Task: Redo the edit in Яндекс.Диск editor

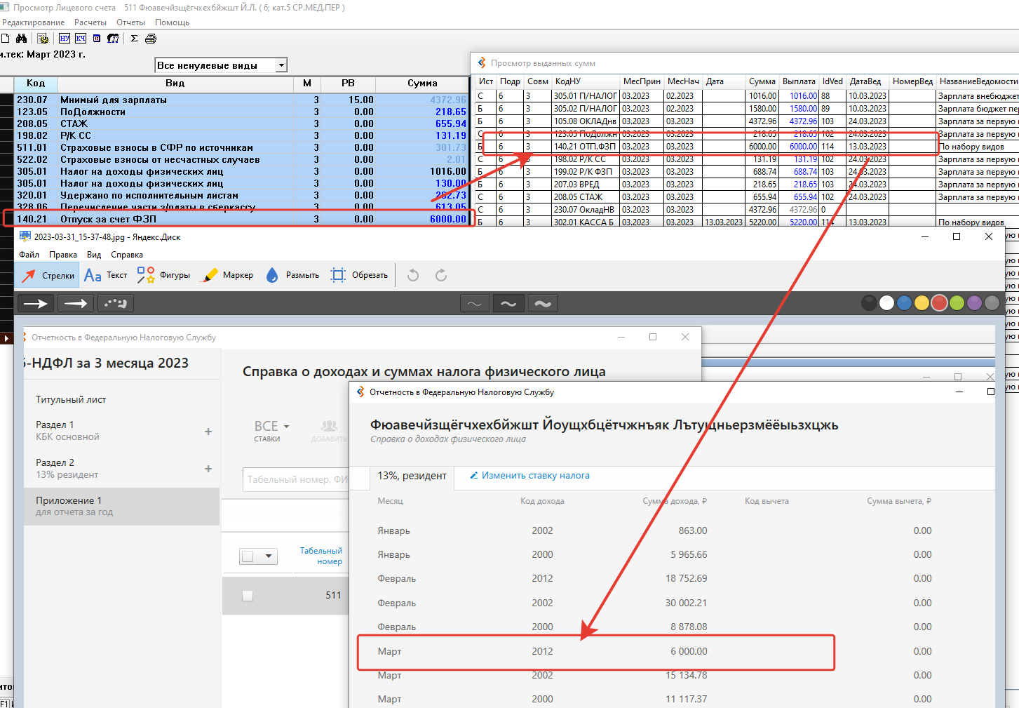Action: point(441,275)
